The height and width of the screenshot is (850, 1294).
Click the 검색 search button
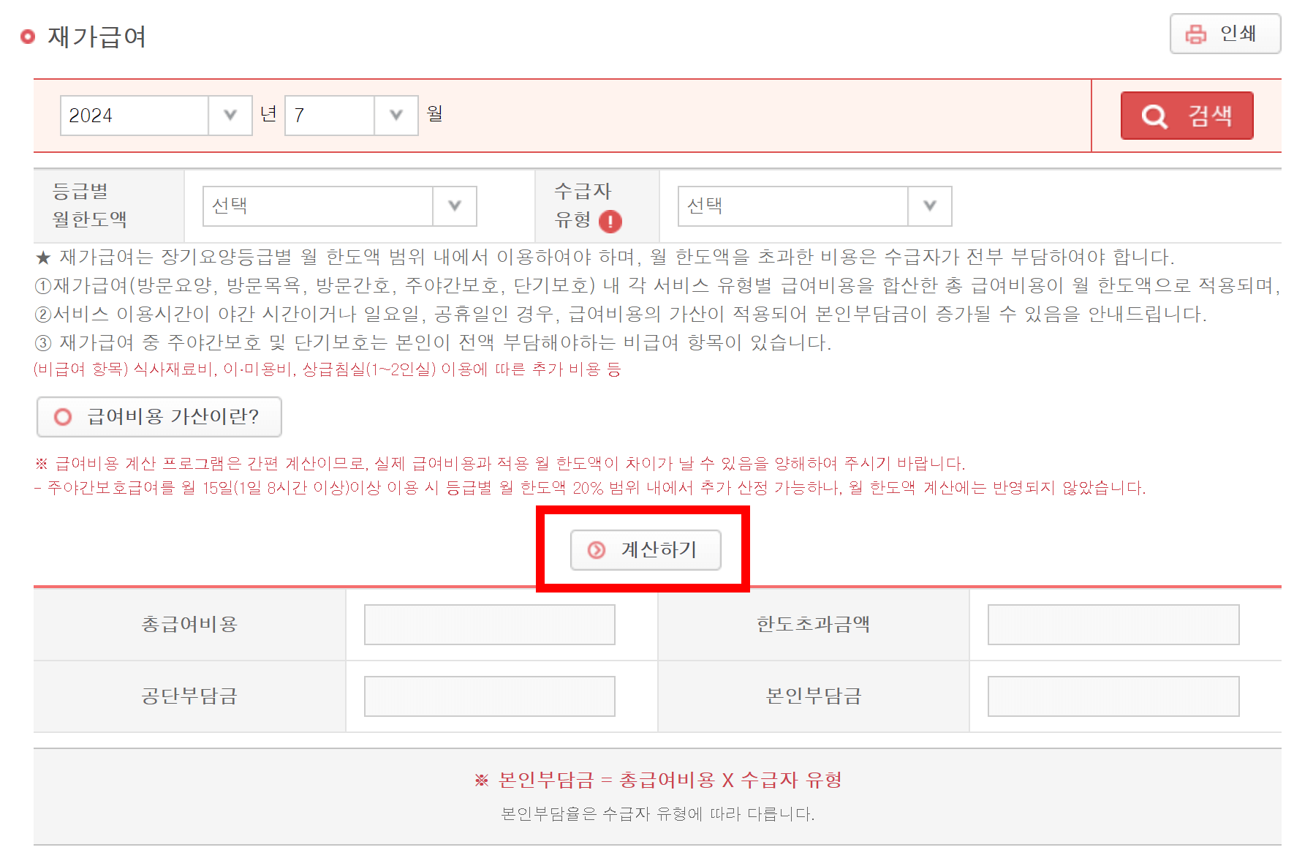tap(1187, 115)
